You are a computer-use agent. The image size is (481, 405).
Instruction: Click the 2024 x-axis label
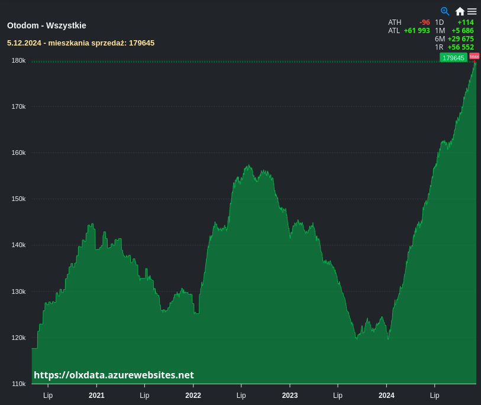click(386, 396)
